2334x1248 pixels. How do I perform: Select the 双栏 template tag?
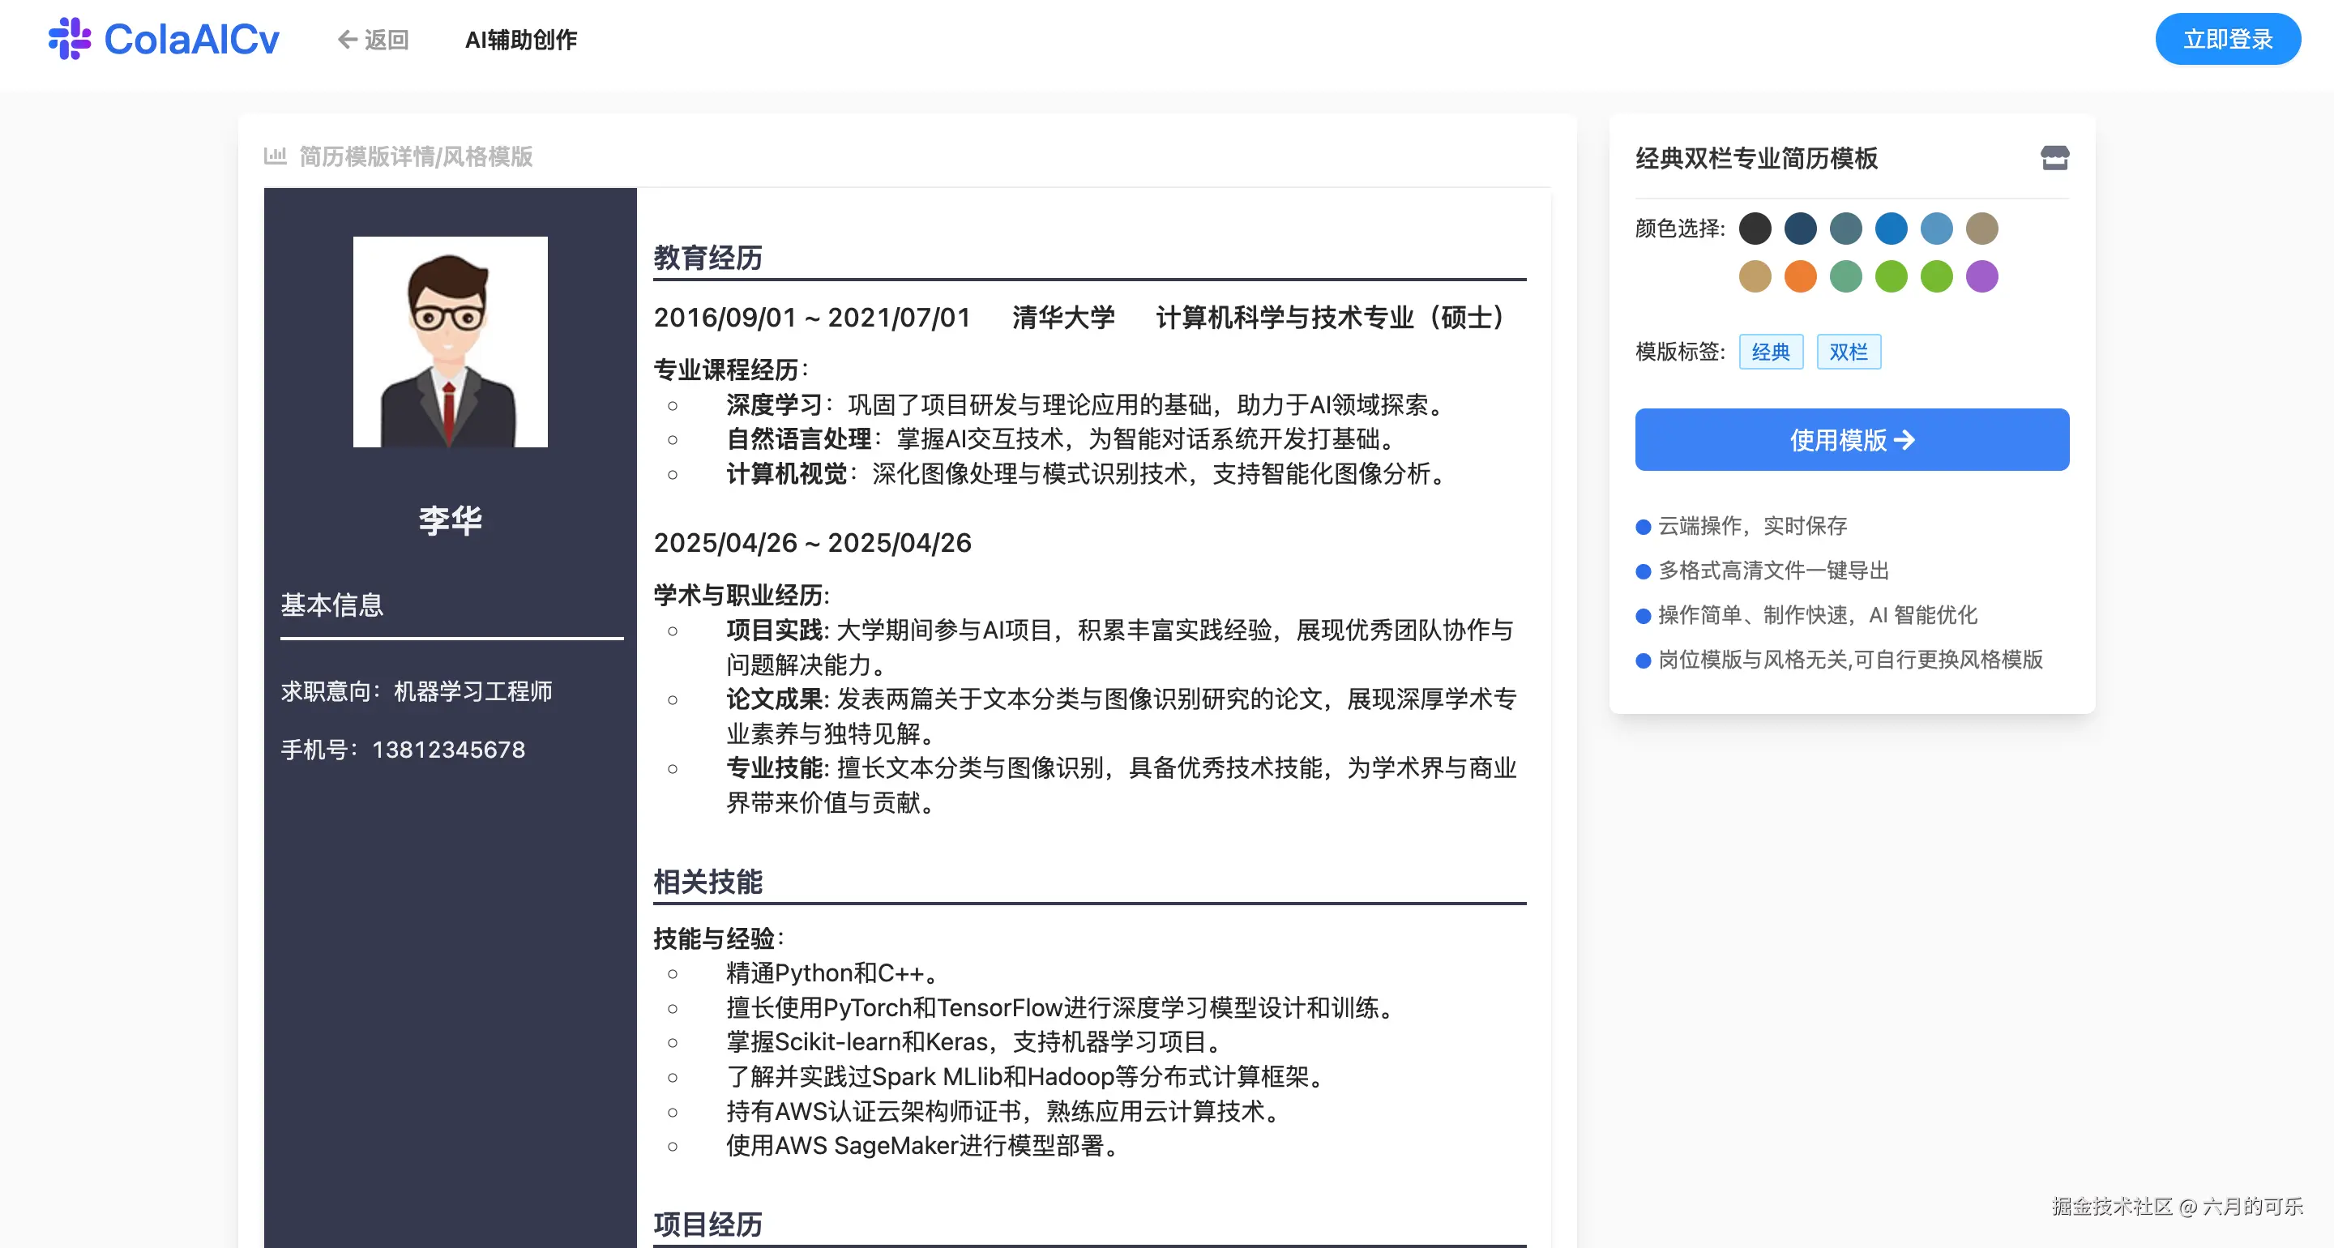1849,352
